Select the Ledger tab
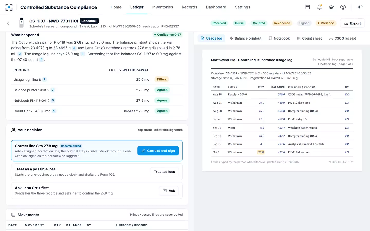The height and width of the screenshot is (231, 370). click(x=137, y=7)
